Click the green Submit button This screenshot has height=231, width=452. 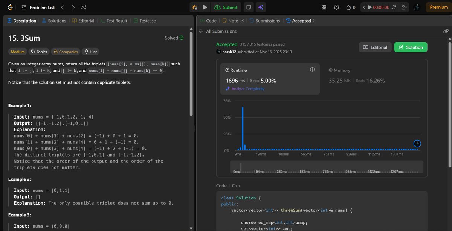[226, 7]
